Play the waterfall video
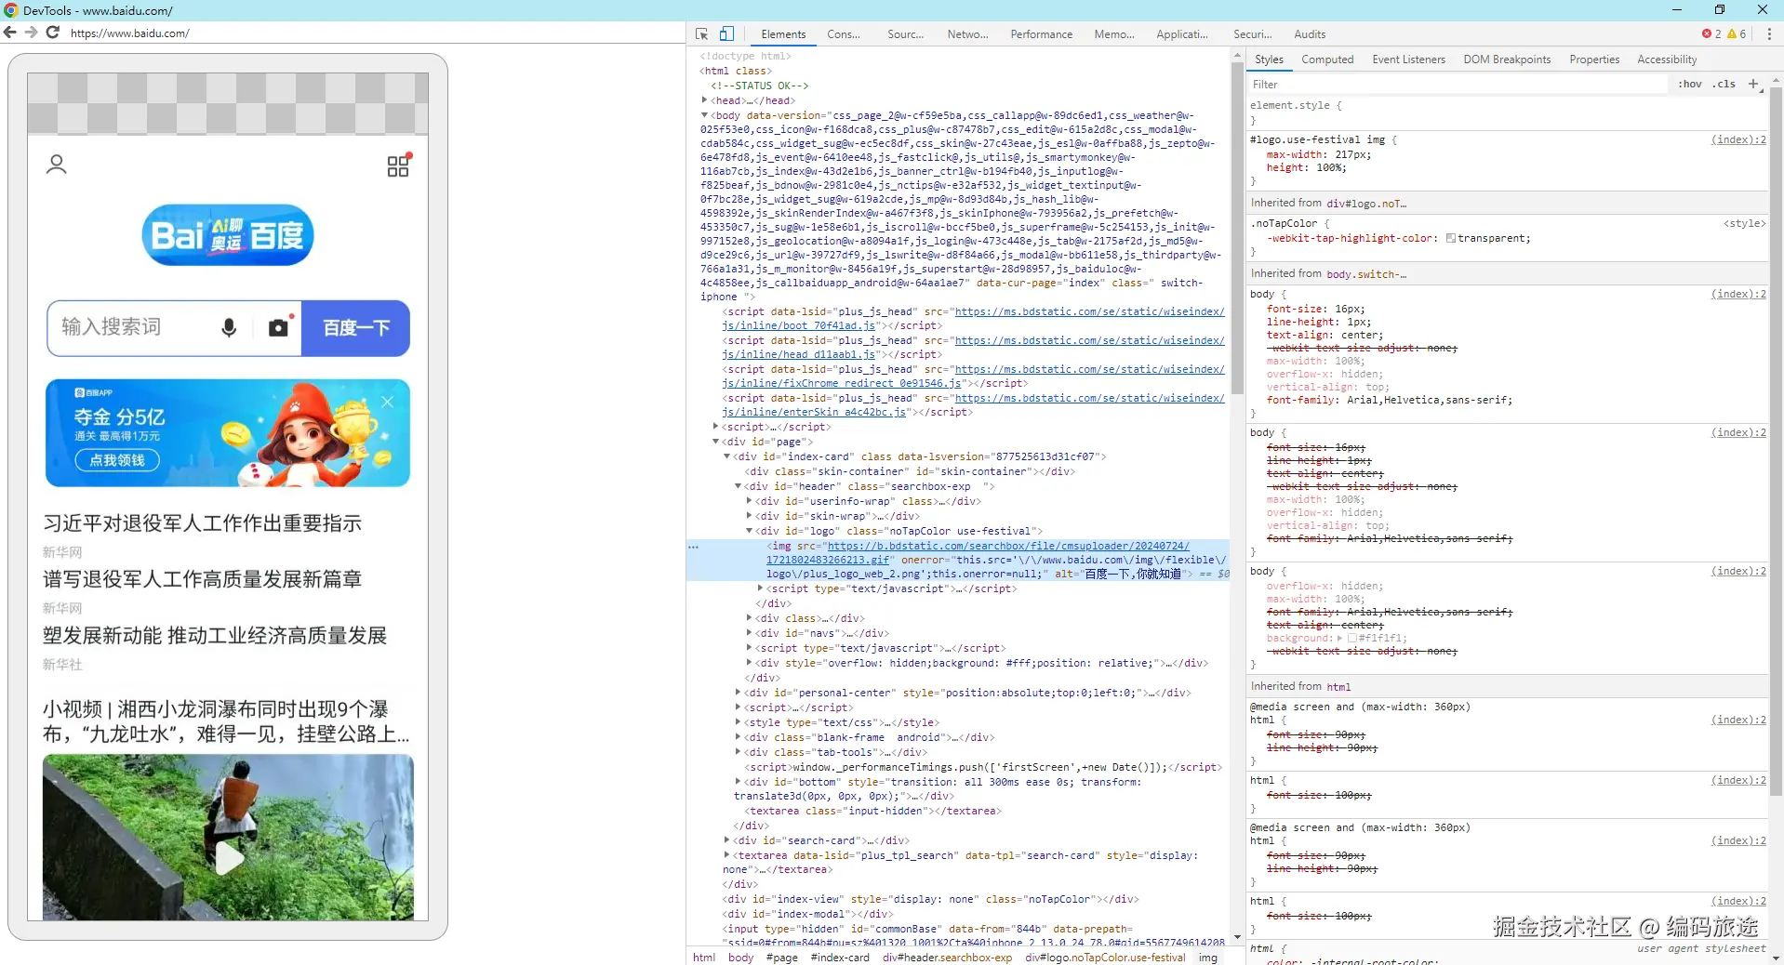Image resolution: width=1784 pixels, height=965 pixels. pos(229,858)
